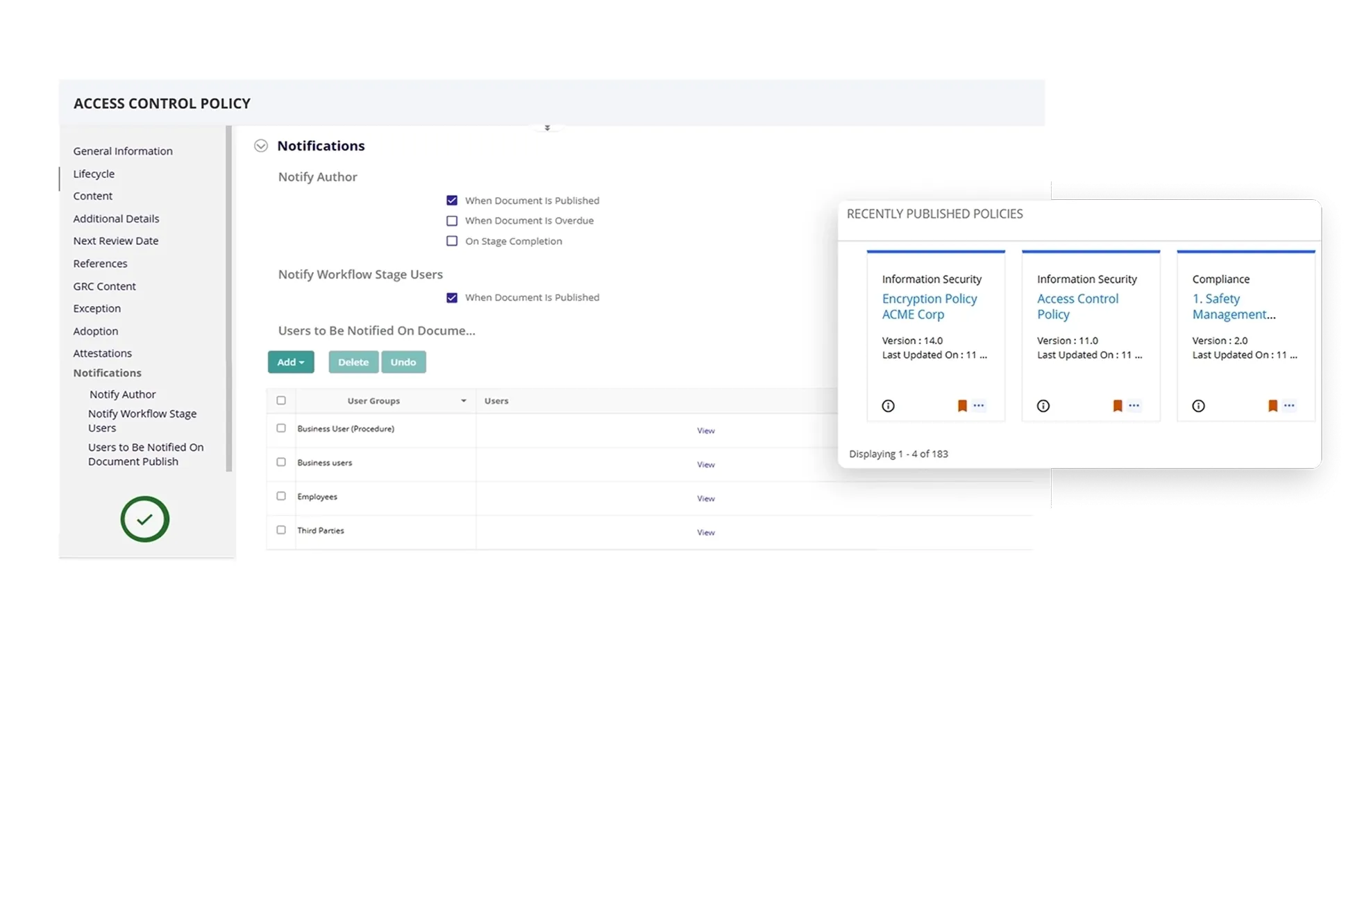Click bookmark icon on Encryption Policy card
Screen dimensions: 1371x911
click(962, 406)
